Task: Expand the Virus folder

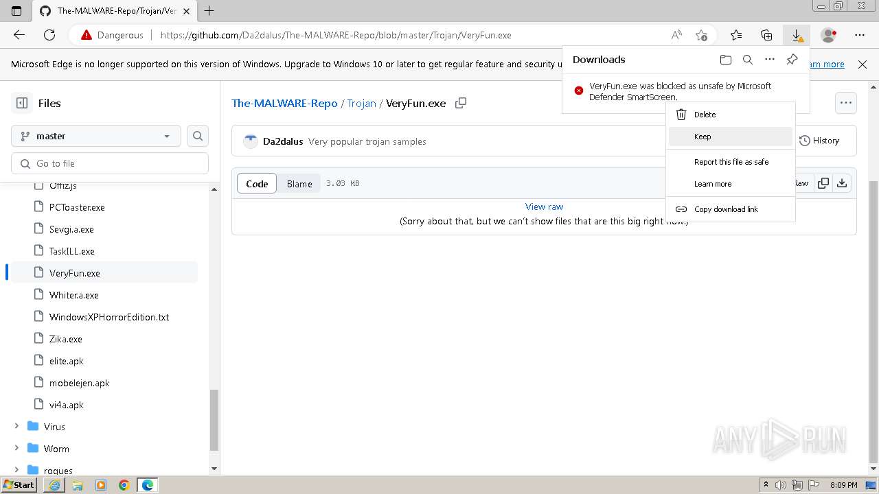Action: 16,427
